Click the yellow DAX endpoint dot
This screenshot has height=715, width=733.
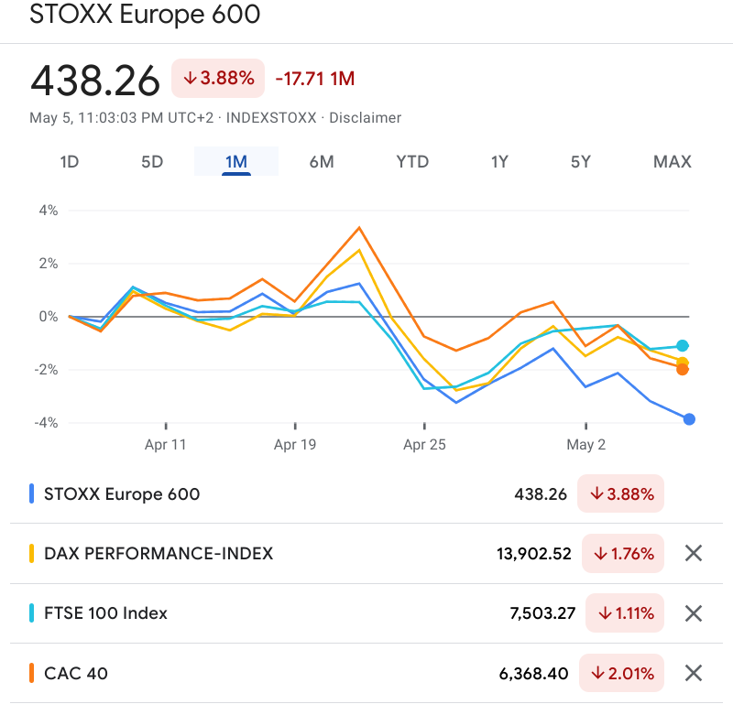point(682,361)
